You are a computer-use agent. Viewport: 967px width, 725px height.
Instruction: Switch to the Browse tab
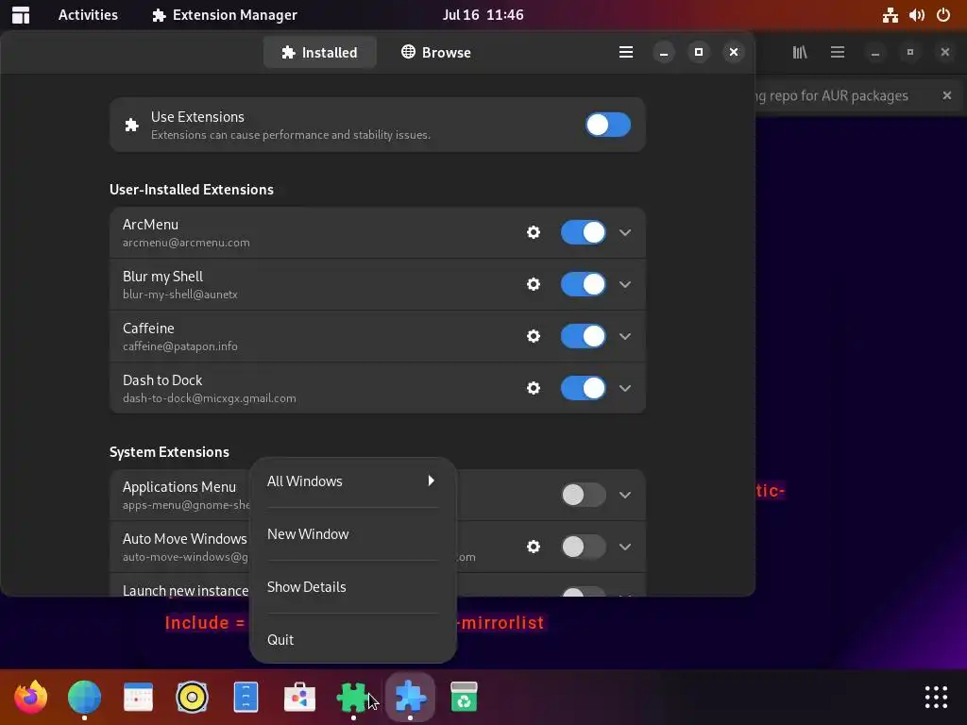(436, 53)
